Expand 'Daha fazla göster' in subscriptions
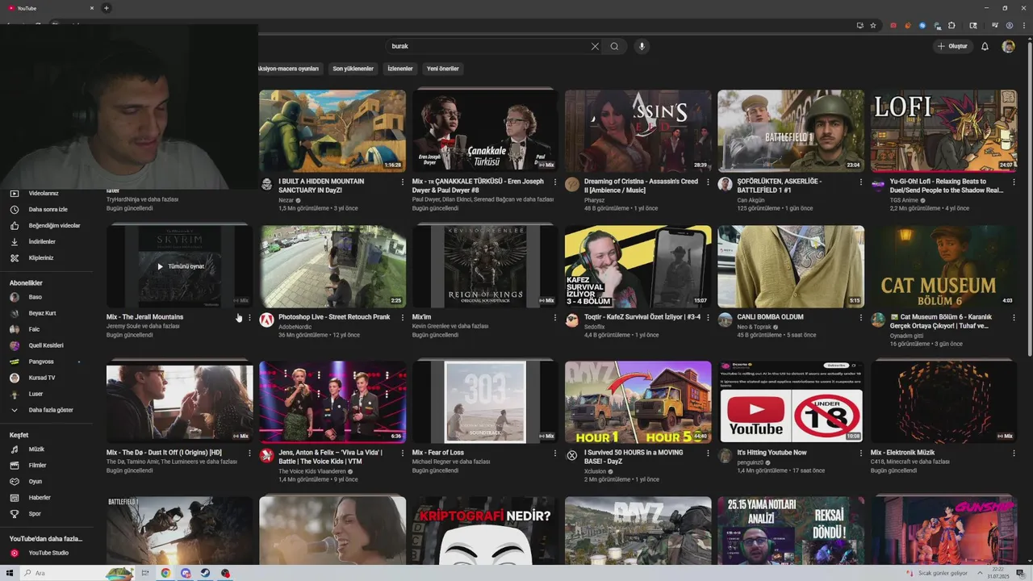Image resolution: width=1033 pixels, height=581 pixels. tap(50, 410)
